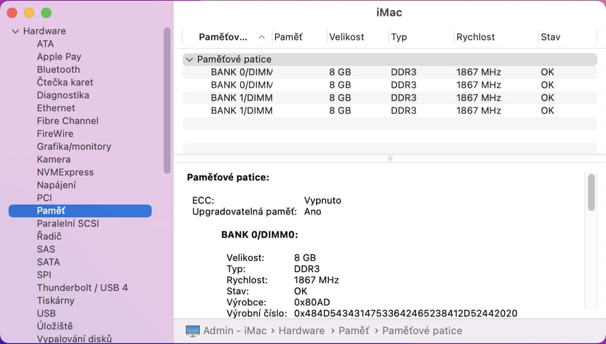Click the split pane divider handle
606x344 pixels.
[x=390, y=158]
